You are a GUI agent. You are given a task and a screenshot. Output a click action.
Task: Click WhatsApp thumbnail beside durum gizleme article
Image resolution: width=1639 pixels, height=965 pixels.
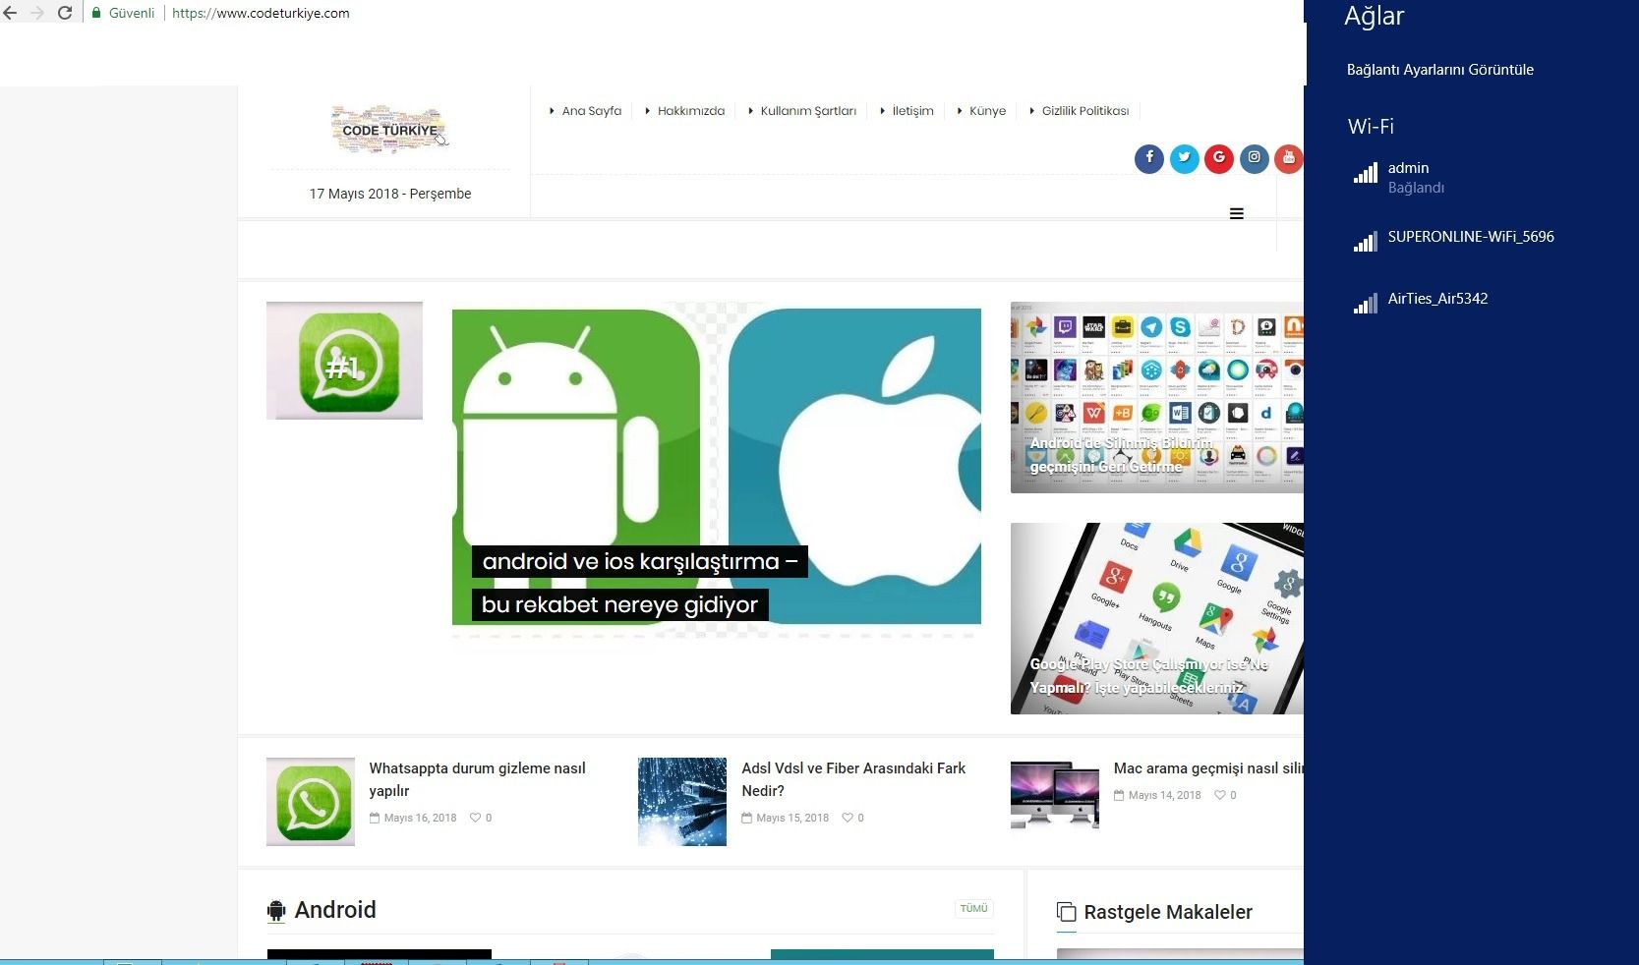tap(311, 802)
